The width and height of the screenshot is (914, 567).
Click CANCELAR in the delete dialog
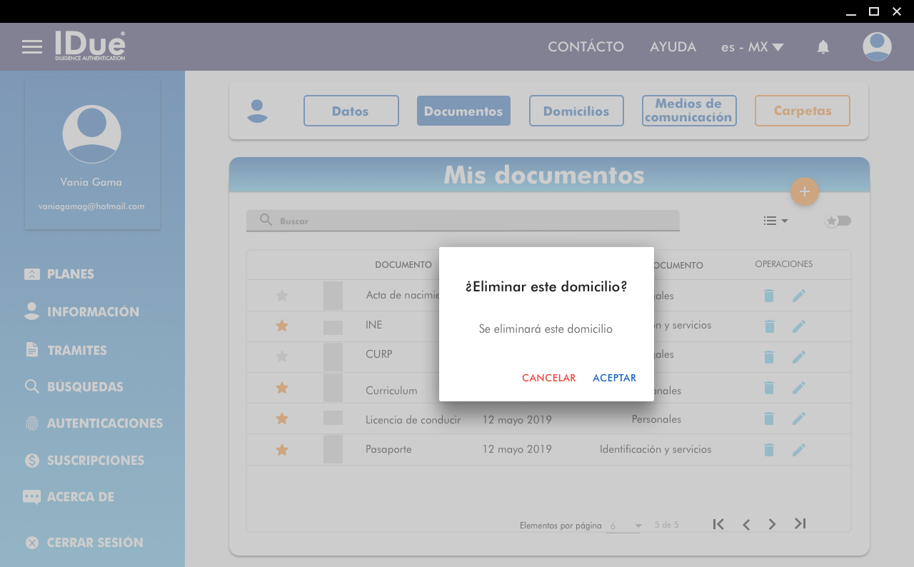(x=548, y=378)
